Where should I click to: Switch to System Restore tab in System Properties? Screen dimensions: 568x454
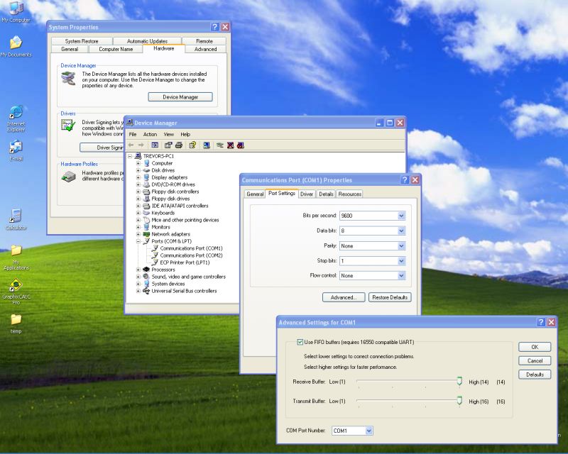coord(82,41)
